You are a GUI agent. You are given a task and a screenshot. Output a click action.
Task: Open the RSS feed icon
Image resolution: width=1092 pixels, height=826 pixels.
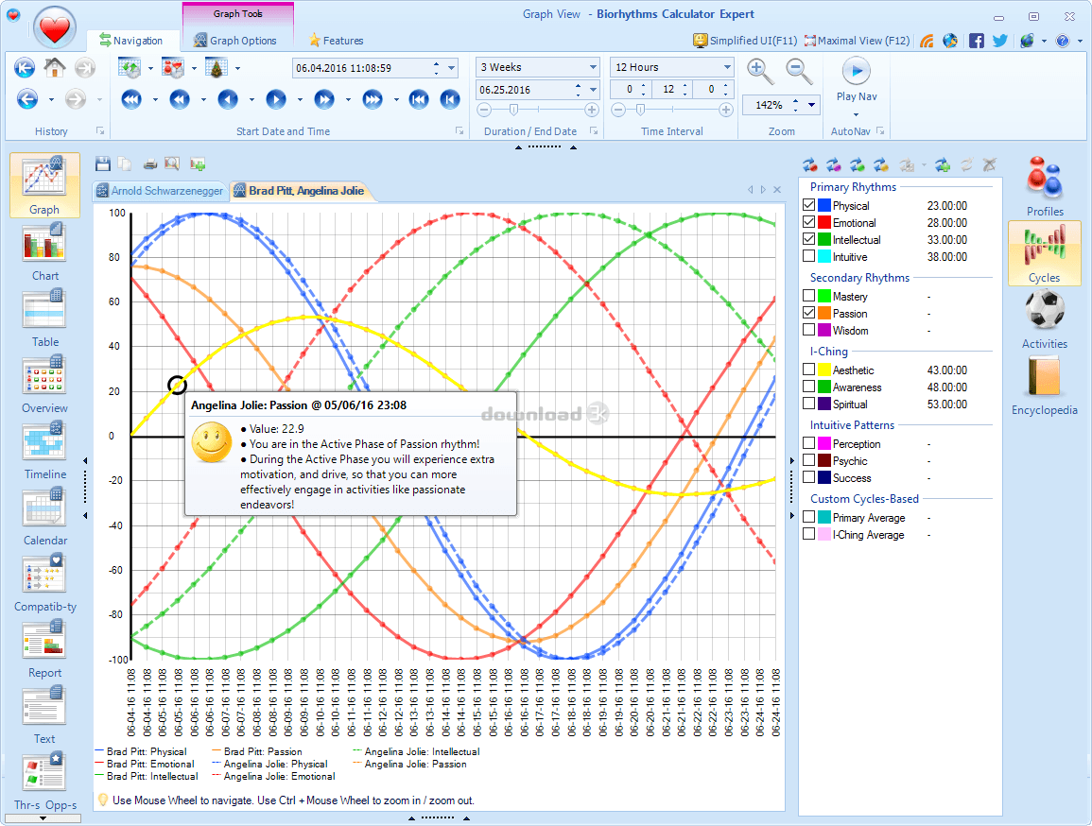click(927, 41)
